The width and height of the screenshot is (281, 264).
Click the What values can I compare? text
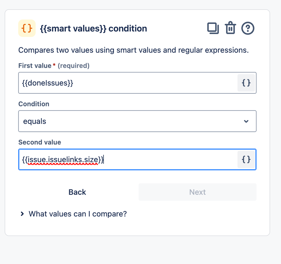(x=78, y=214)
